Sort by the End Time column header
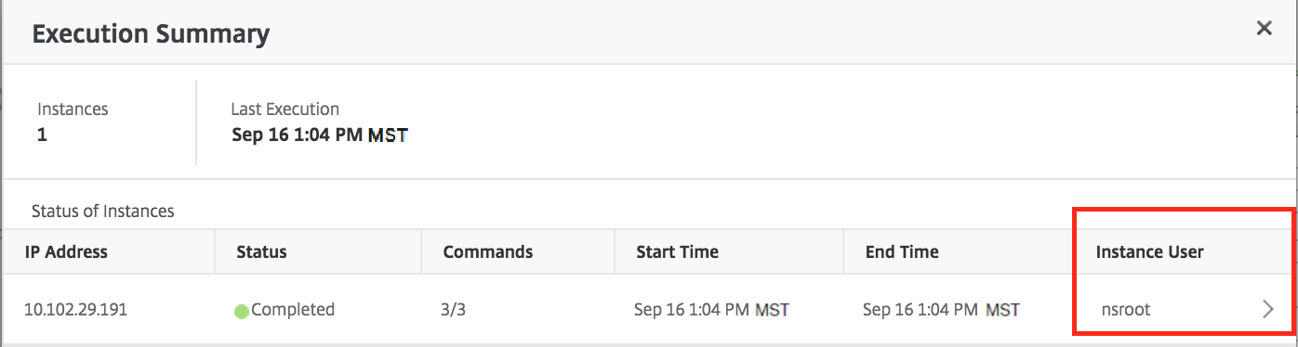Viewport: 1298px width, 347px height. (901, 251)
